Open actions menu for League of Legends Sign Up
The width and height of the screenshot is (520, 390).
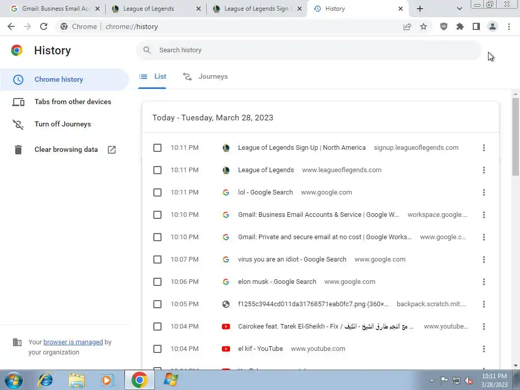coord(484,148)
